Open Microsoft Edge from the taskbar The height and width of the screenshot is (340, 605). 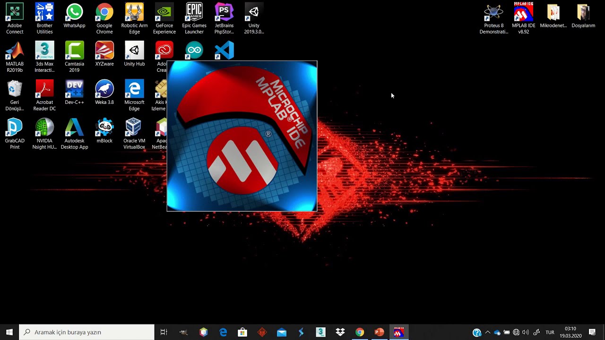223,332
